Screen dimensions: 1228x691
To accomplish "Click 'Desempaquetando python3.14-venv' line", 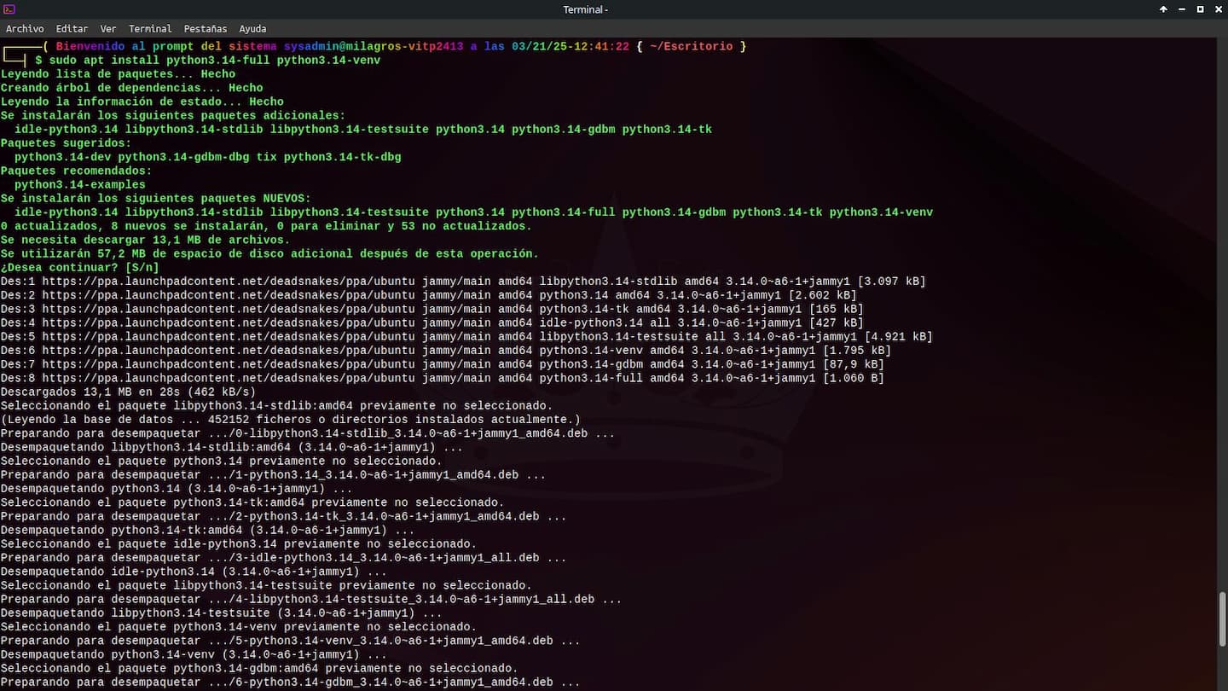I will (x=194, y=654).
